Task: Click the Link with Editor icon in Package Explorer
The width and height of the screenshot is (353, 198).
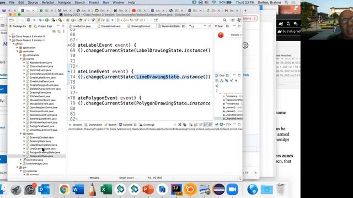Action: coord(59,31)
